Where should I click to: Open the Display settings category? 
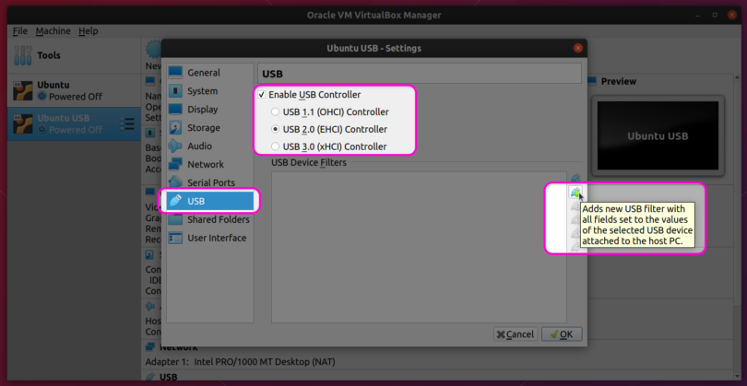(210, 110)
